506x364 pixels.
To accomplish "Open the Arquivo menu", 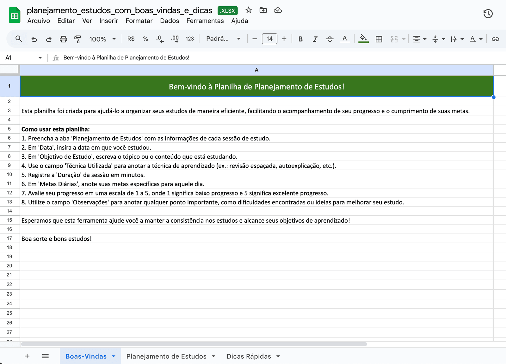I will pyautogui.click(x=39, y=21).
